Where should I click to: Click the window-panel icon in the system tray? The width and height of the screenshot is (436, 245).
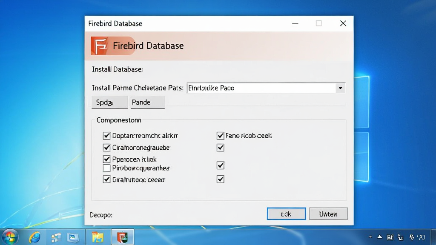click(390, 237)
